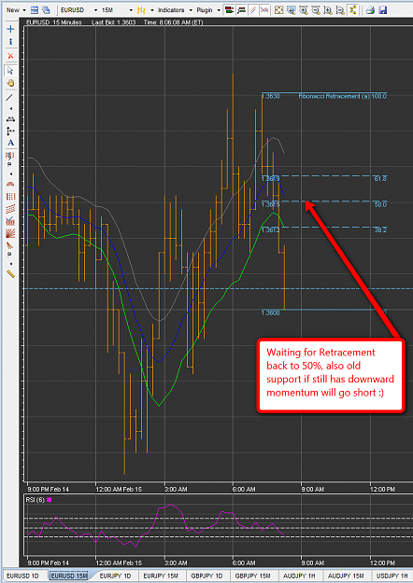Image resolution: width=413 pixels, height=583 pixels.
Task: Click the New button
Action: point(13,10)
